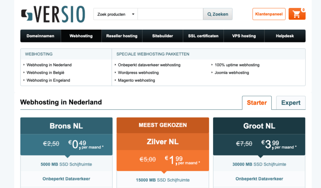The image size is (321, 188).
Task: Click the Zoeken search button
Action: coord(217,14)
